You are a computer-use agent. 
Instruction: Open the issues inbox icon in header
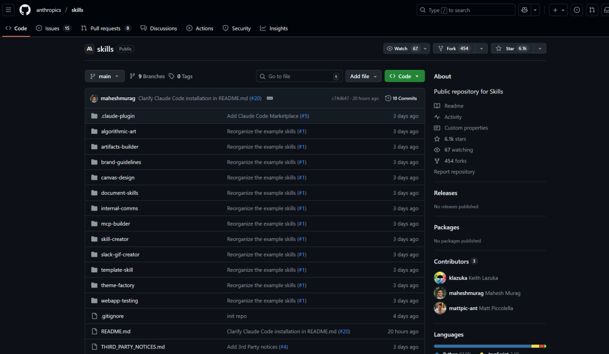(x=577, y=10)
